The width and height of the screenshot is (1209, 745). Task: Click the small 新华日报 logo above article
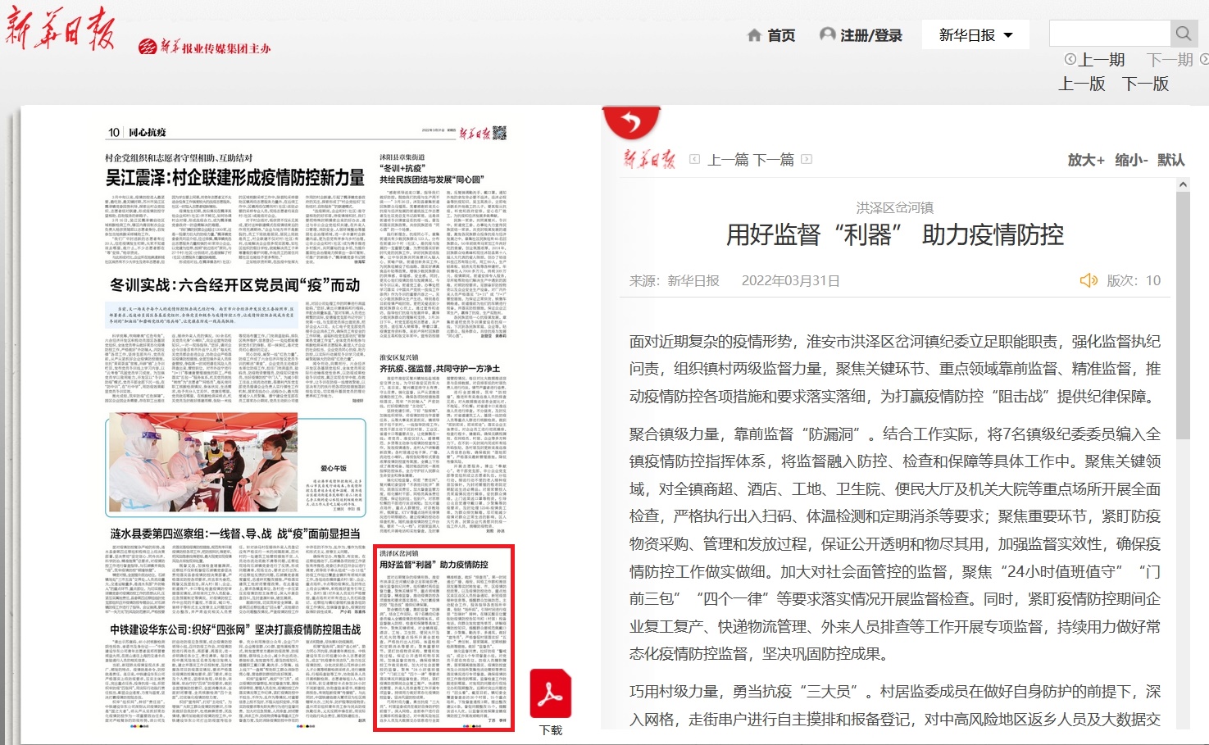pos(649,159)
